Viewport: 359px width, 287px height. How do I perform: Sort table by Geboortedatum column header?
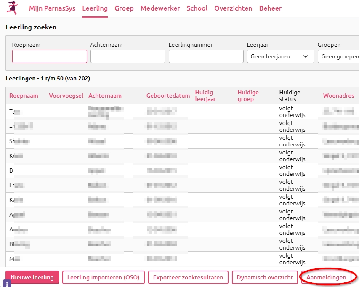168,96
